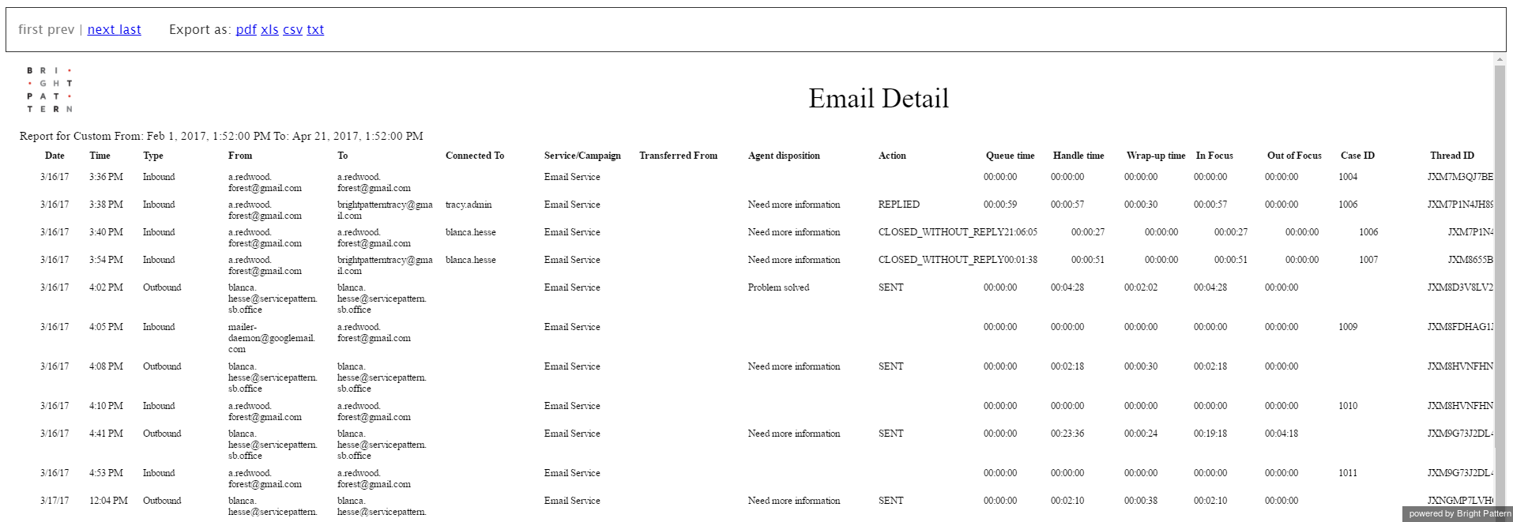Click the 'powered by Bright Pattern' badge
The height and width of the screenshot is (522, 1513).
click(1458, 513)
